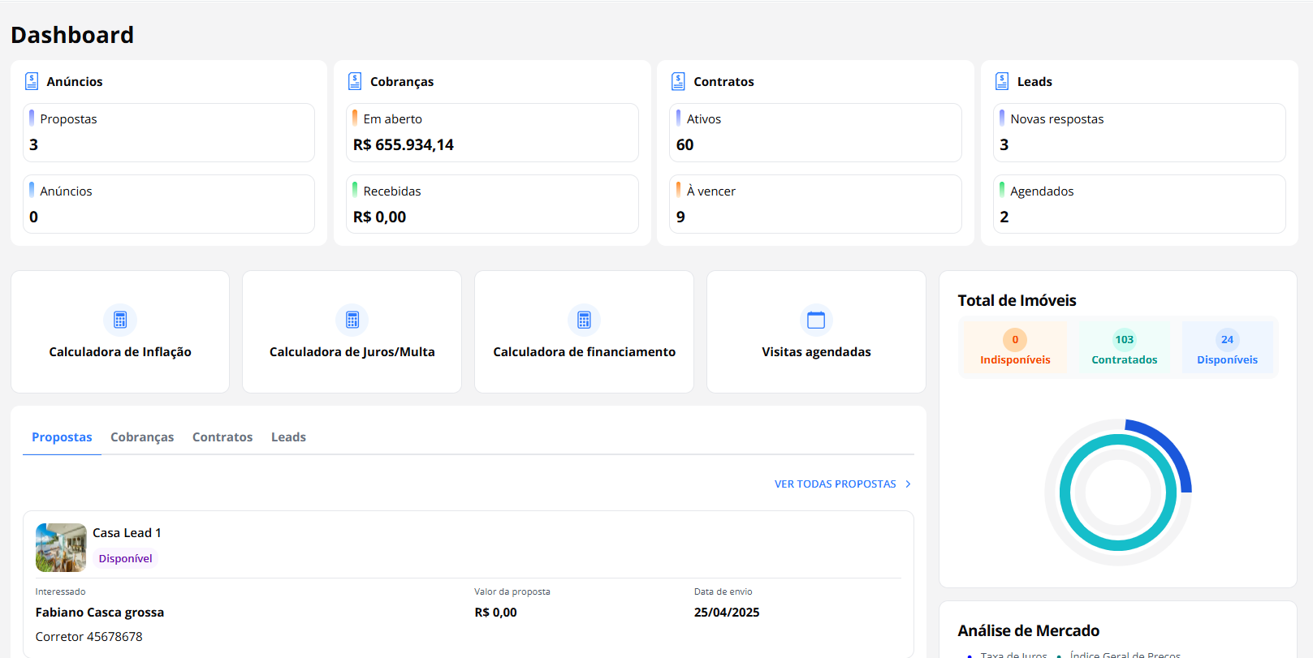Click the blue 24 Disponíveis badge
This screenshot has height=658, width=1313.
tap(1227, 340)
